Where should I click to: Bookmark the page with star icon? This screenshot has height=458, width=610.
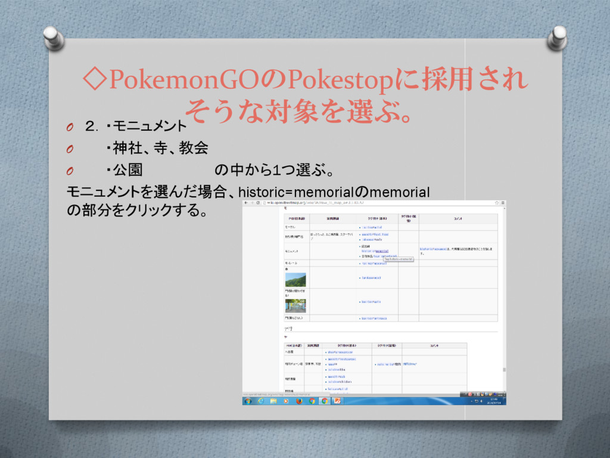click(x=497, y=203)
